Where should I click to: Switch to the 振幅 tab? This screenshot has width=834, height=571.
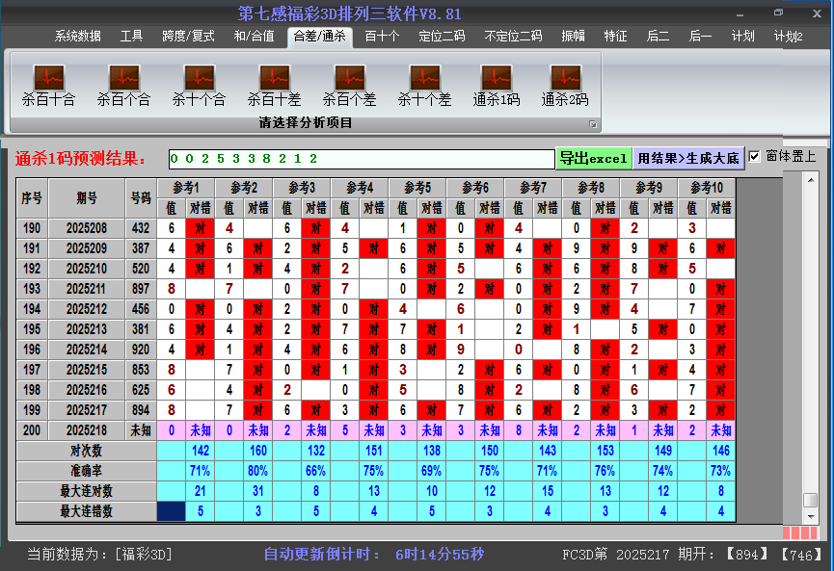[573, 37]
